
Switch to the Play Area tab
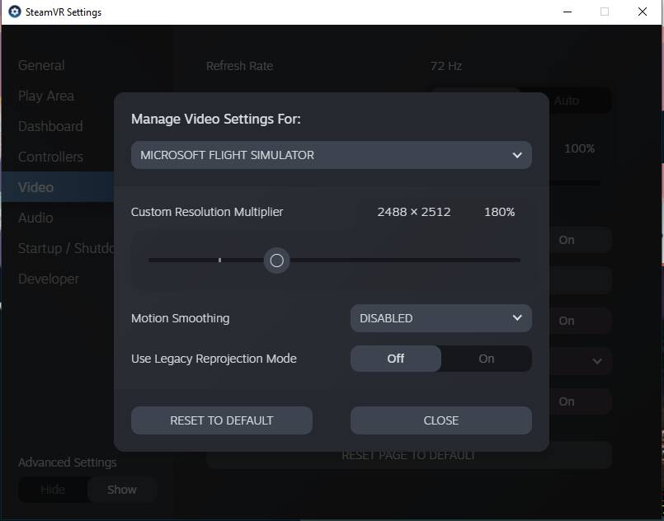pos(46,96)
